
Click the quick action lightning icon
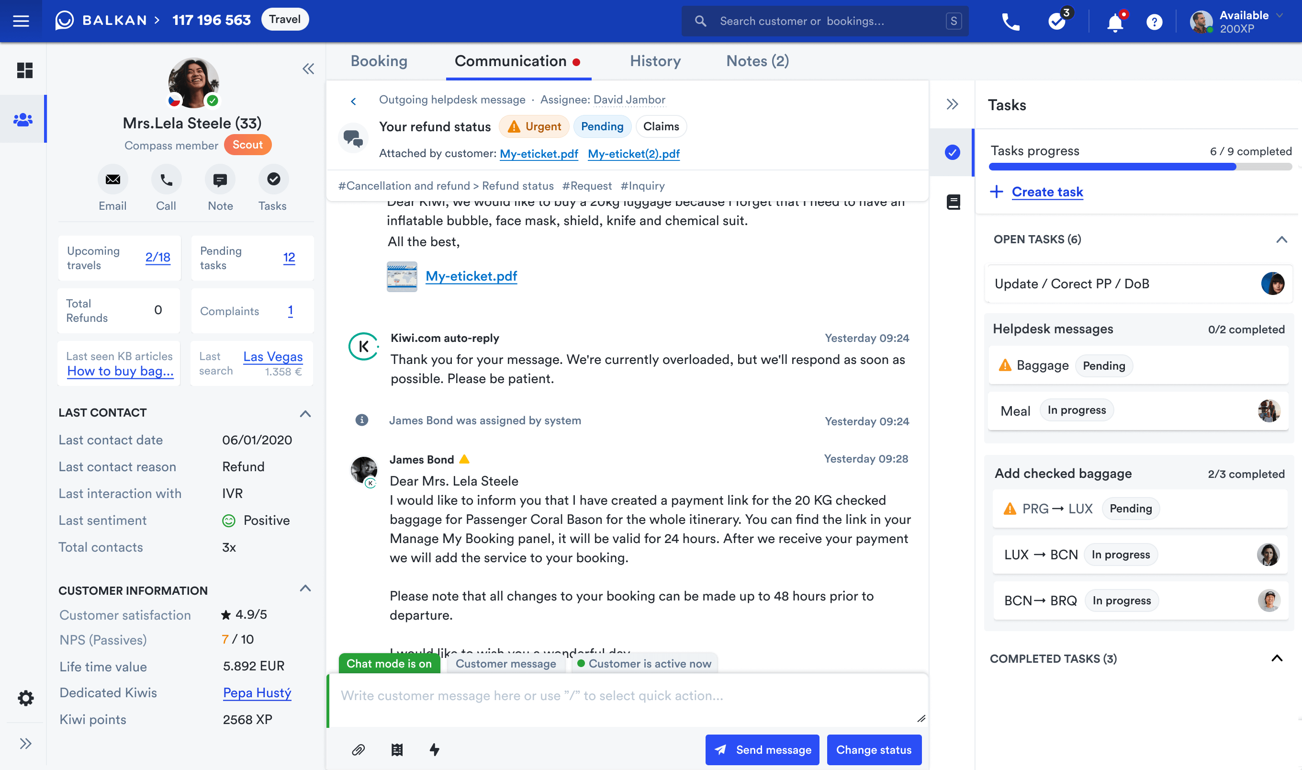click(x=435, y=750)
